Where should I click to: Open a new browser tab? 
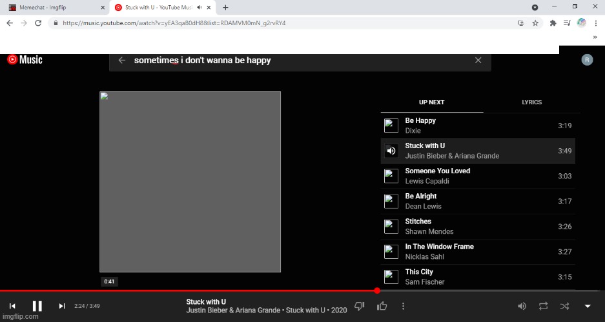pyautogui.click(x=226, y=7)
